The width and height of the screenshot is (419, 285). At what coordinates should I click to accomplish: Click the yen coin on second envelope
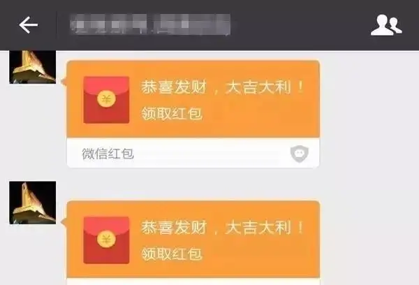point(106,240)
